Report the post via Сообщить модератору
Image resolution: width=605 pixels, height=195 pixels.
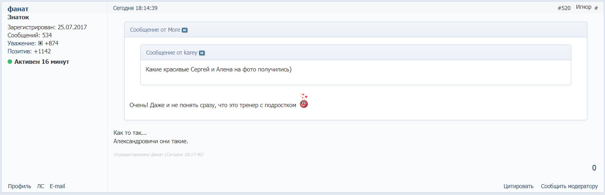click(569, 186)
